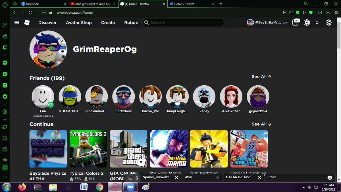Open WhatsApp in the Opera sidebar
Image resolution: width=341 pixels, height=192 pixels.
tap(5, 74)
